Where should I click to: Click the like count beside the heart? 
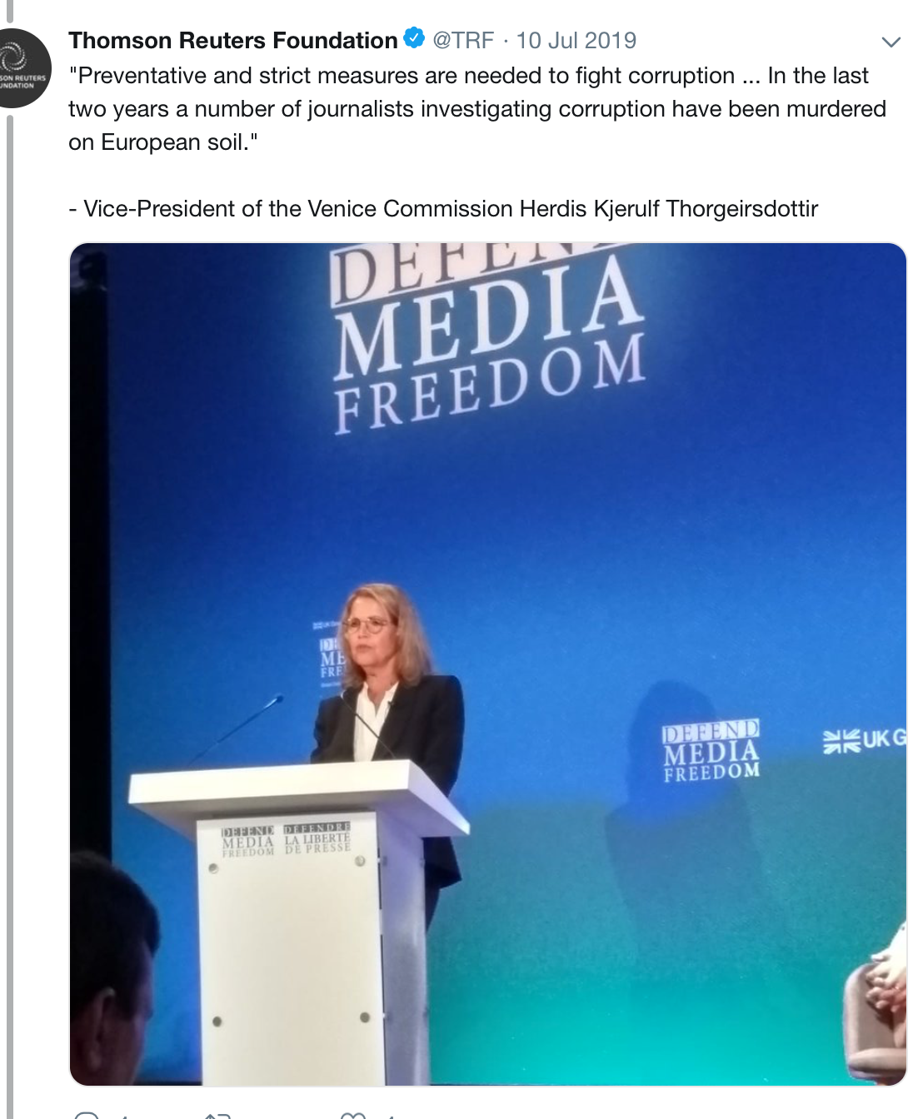(x=390, y=1116)
